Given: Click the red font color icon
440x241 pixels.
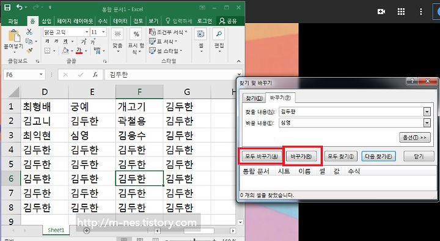Looking at the screenshot, I should click(79, 51).
